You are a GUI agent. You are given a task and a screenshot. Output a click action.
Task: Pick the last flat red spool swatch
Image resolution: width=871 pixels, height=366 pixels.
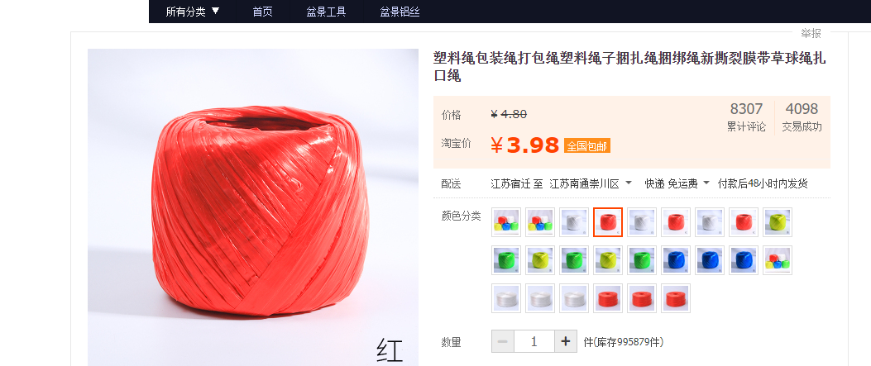676,298
